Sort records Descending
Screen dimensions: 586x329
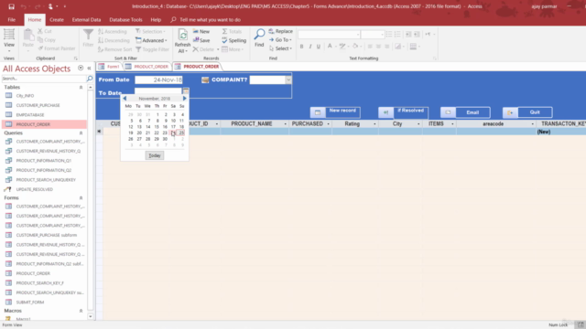coord(114,40)
